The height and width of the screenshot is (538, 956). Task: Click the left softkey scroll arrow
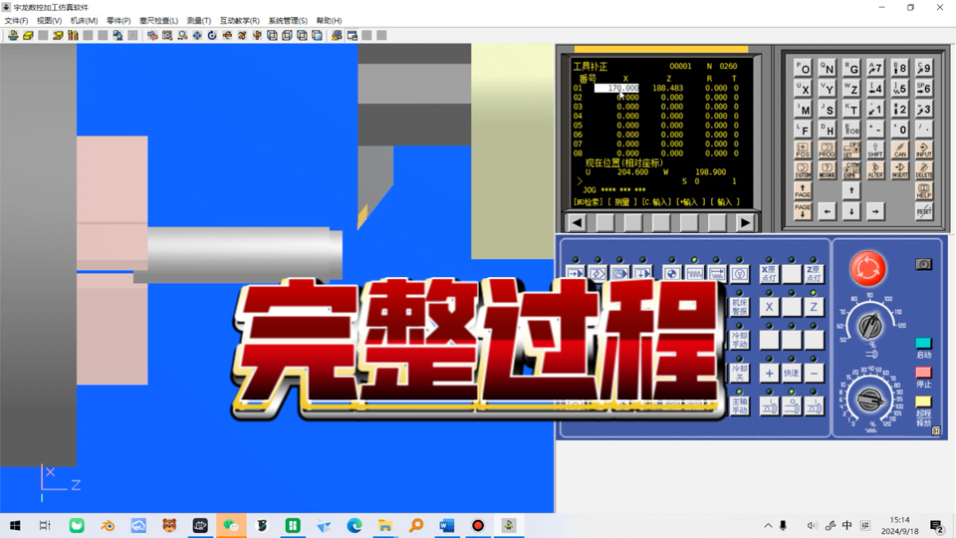(577, 222)
